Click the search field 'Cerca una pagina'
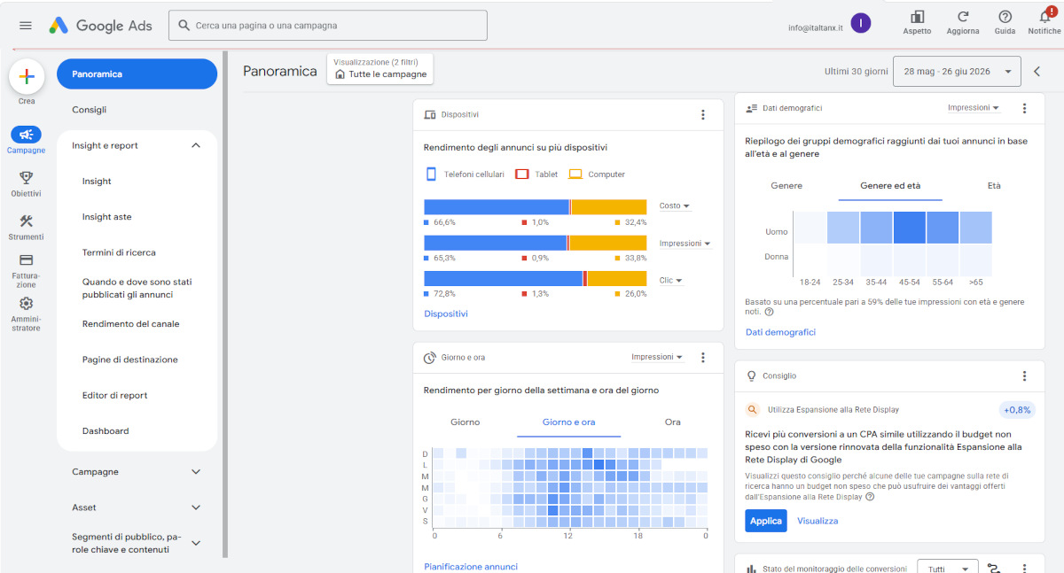This screenshot has width=1064, height=573. pos(327,26)
